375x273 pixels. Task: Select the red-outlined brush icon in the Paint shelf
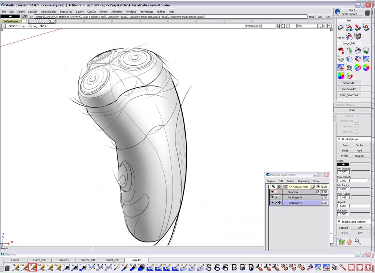[x=32, y=267]
